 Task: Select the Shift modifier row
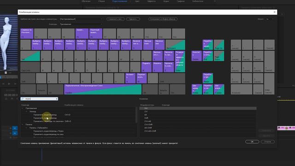click(x=198, y=118)
